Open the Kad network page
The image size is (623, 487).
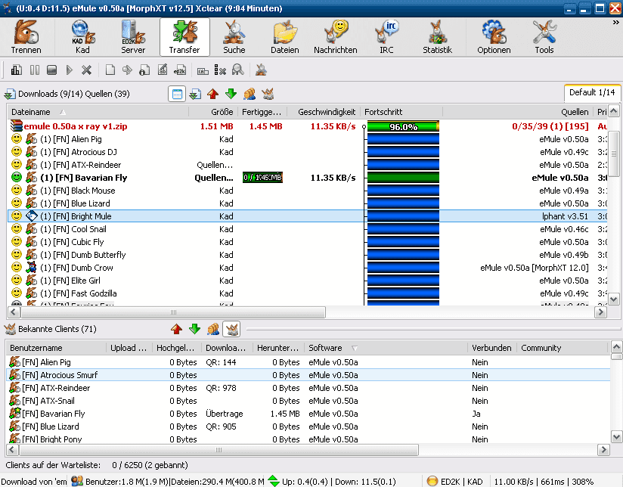pos(82,37)
